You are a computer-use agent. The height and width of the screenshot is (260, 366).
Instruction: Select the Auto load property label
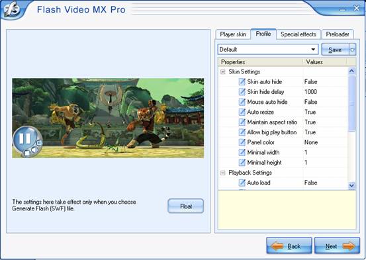coord(259,183)
